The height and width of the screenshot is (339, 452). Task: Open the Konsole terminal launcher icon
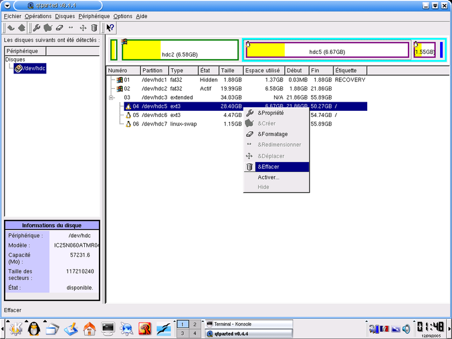pyautogui.click(x=108, y=328)
